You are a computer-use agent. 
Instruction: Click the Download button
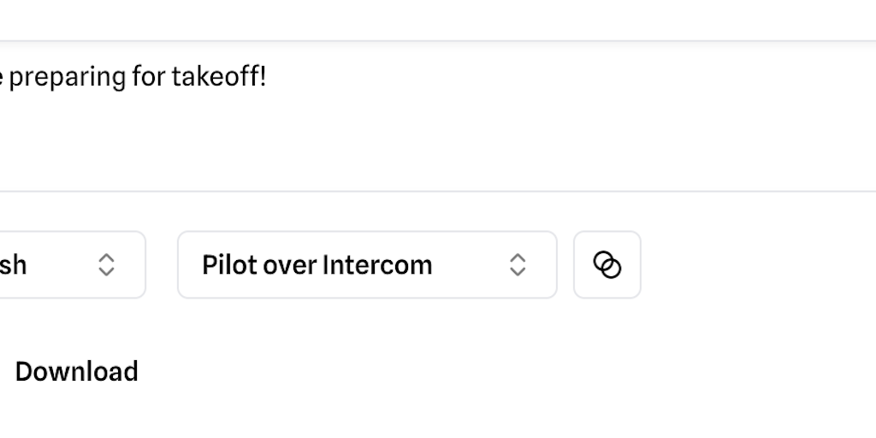[76, 371]
